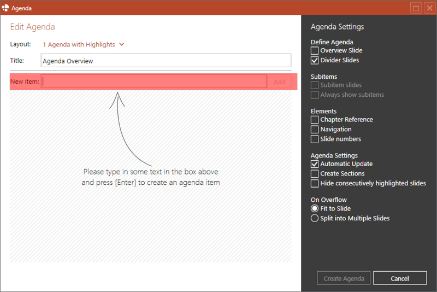Click the Cancel button
This screenshot has width=437, height=292.
click(x=400, y=278)
